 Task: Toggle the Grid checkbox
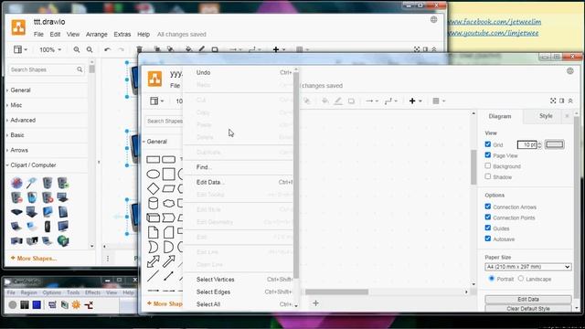[x=487, y=144]
